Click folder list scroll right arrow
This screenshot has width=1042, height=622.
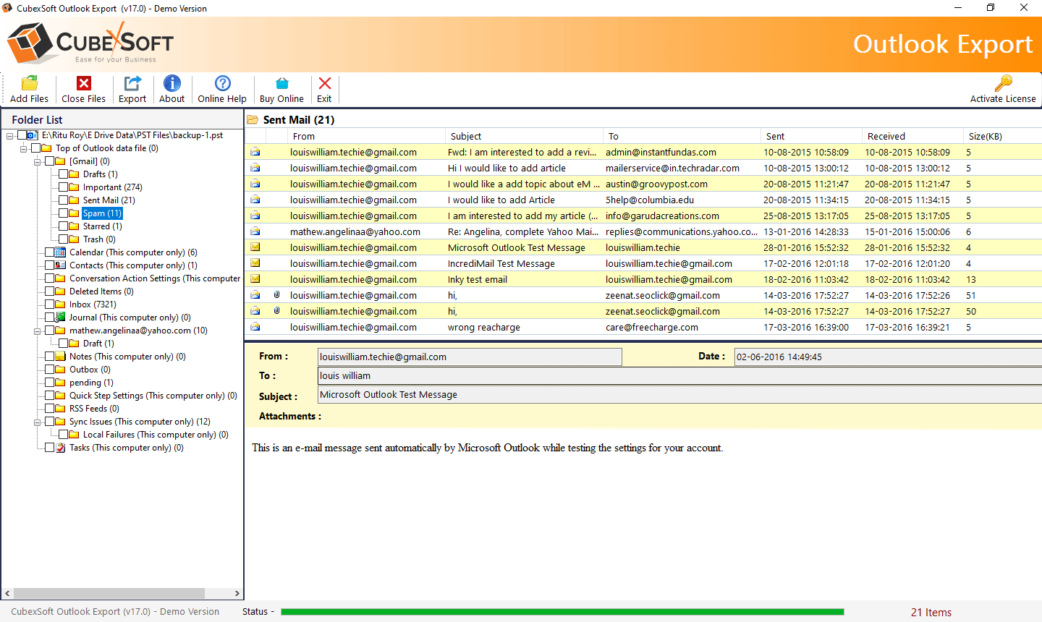(x=237, y=593)
